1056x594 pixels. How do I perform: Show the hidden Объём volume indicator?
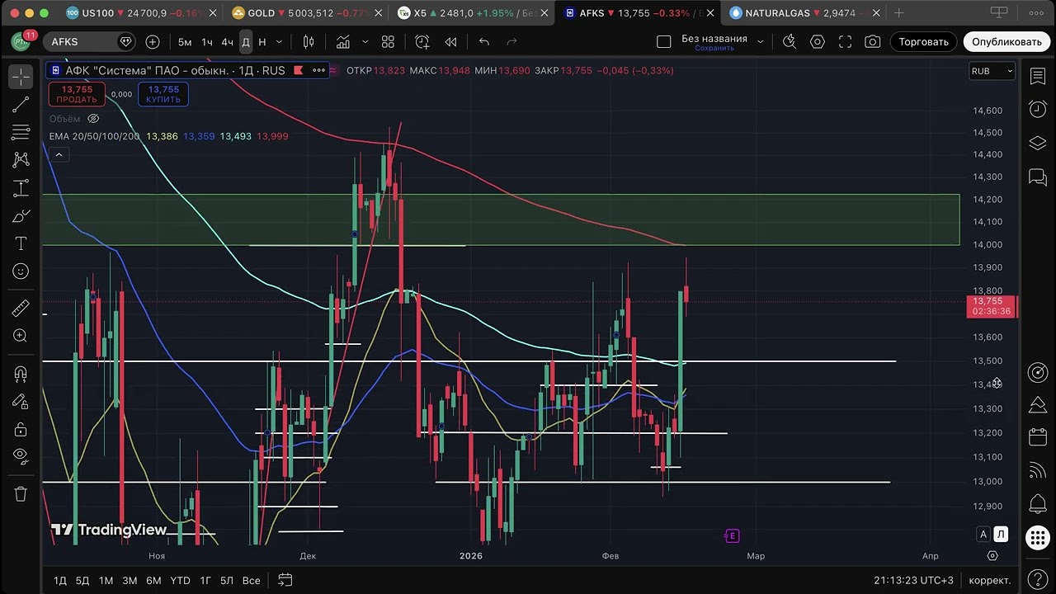coord(93,119)
